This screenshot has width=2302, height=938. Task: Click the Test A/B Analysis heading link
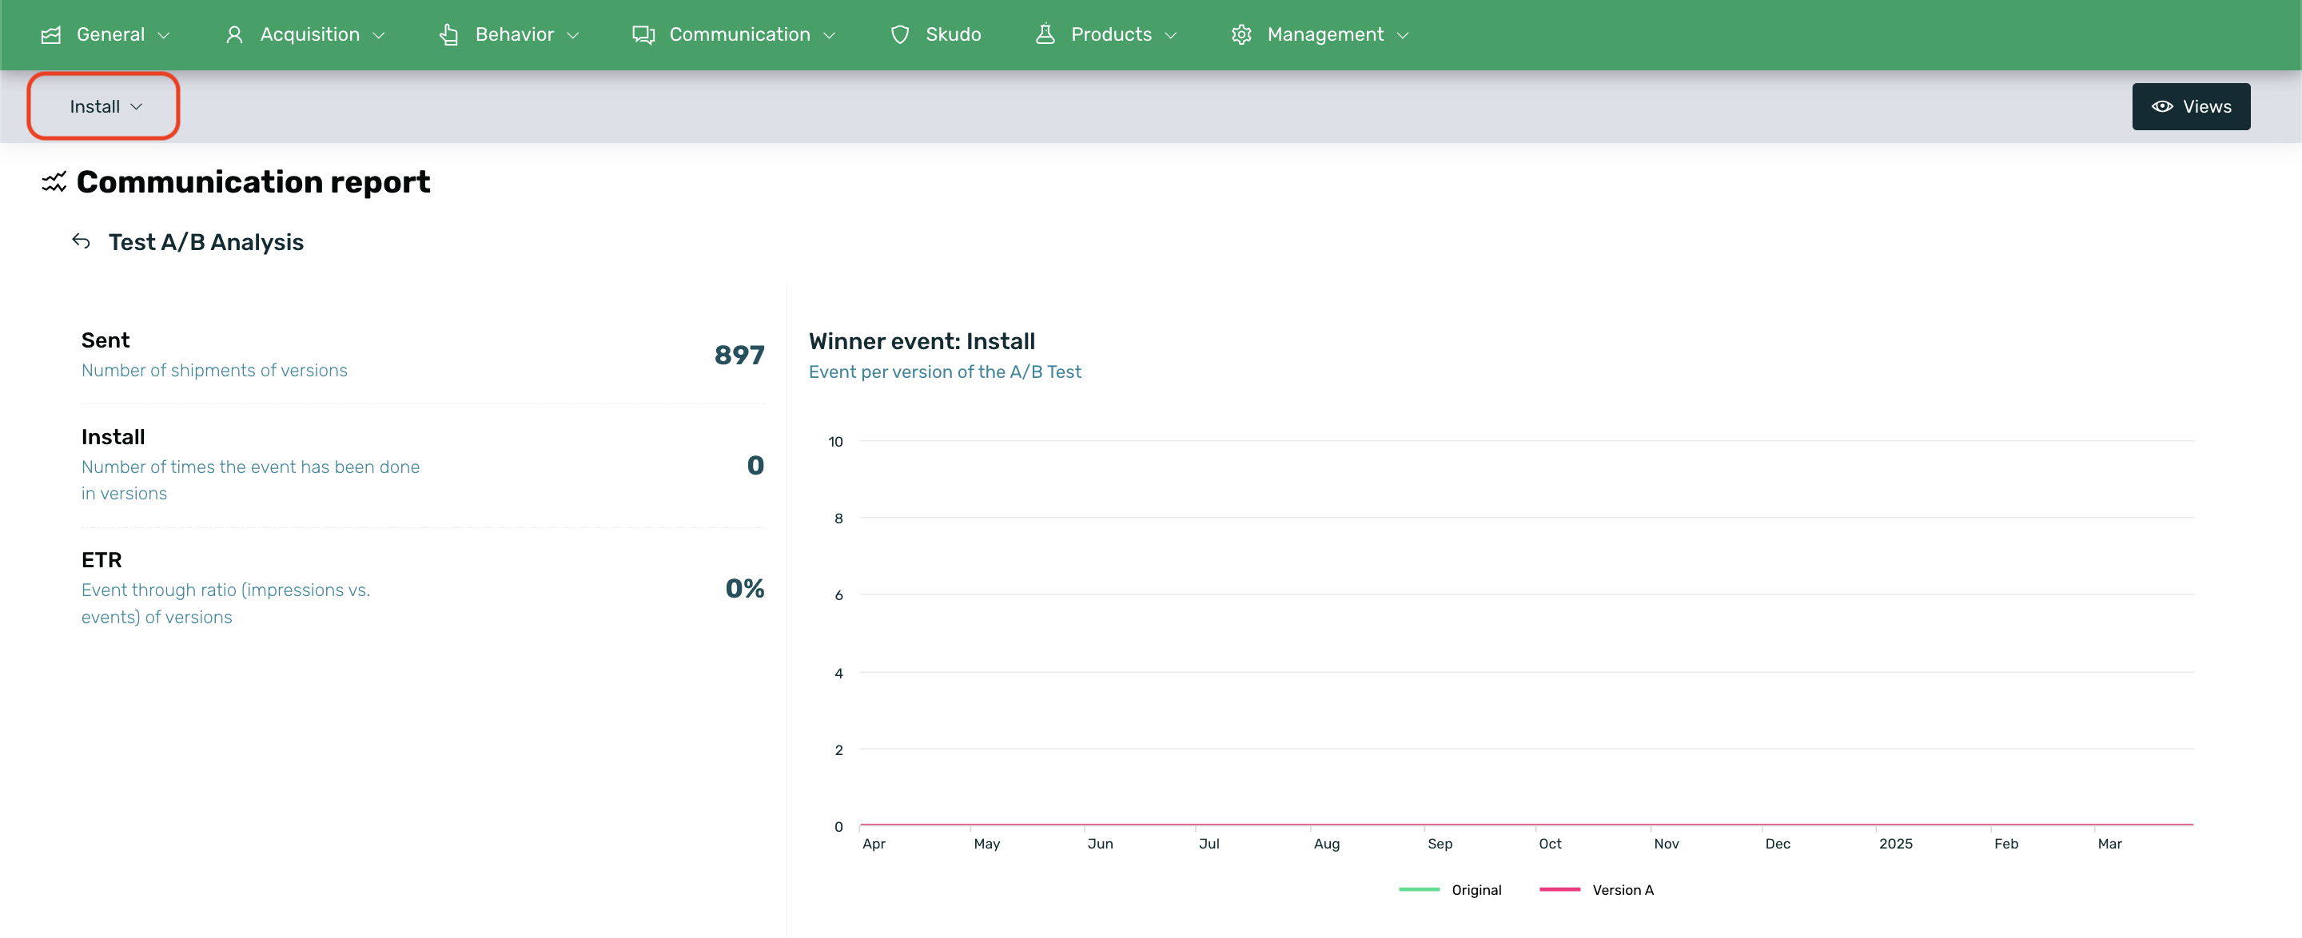point(205,242)
